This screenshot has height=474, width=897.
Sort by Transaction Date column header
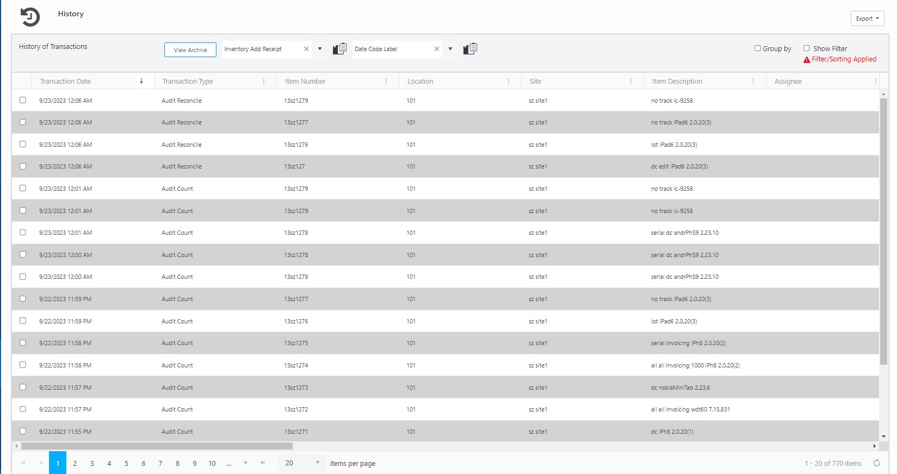tap(66, 82)
